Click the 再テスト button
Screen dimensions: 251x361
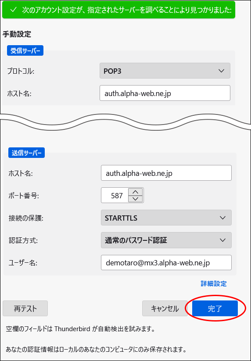pyautogui.click(x=25, y=308)
